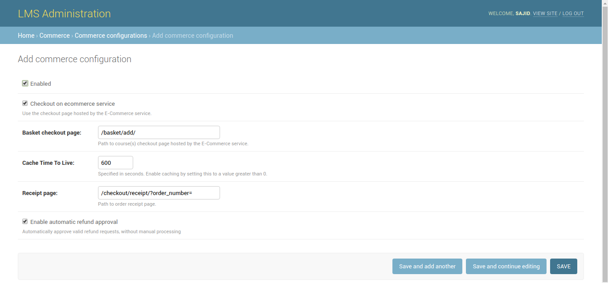Click the scrollbar up arrow
The height and width of the screenshot is (283, 608).
[604, 4]
